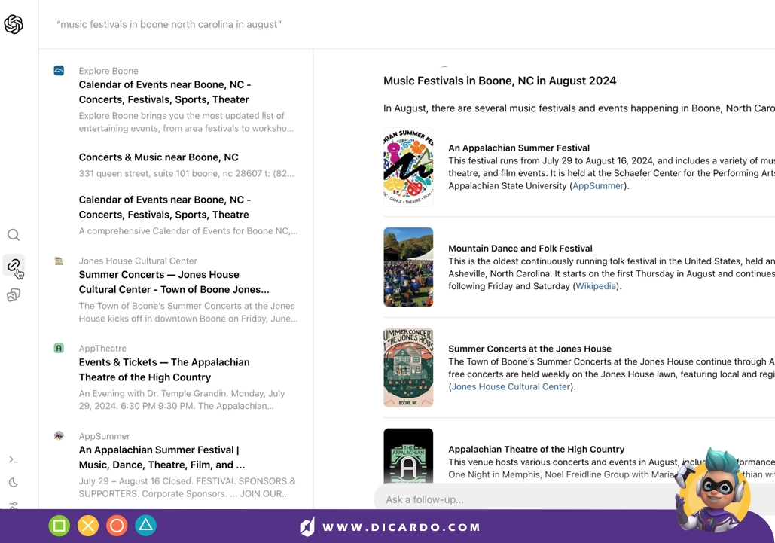Open the images gallery sidebar icon
The image size is (775, 543).
(x=14, y=295)
